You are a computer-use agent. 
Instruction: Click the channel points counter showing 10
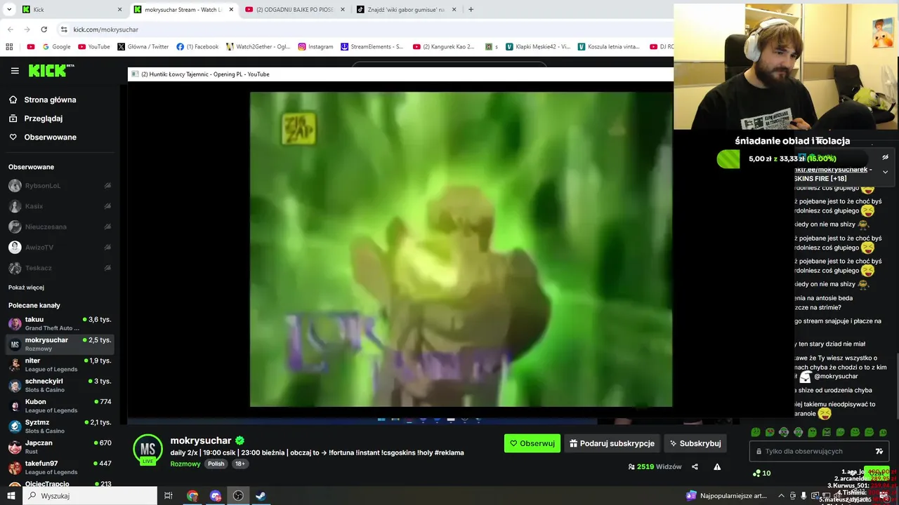click(761, 473)
